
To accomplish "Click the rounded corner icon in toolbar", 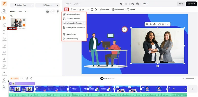I will click(92, 9).
